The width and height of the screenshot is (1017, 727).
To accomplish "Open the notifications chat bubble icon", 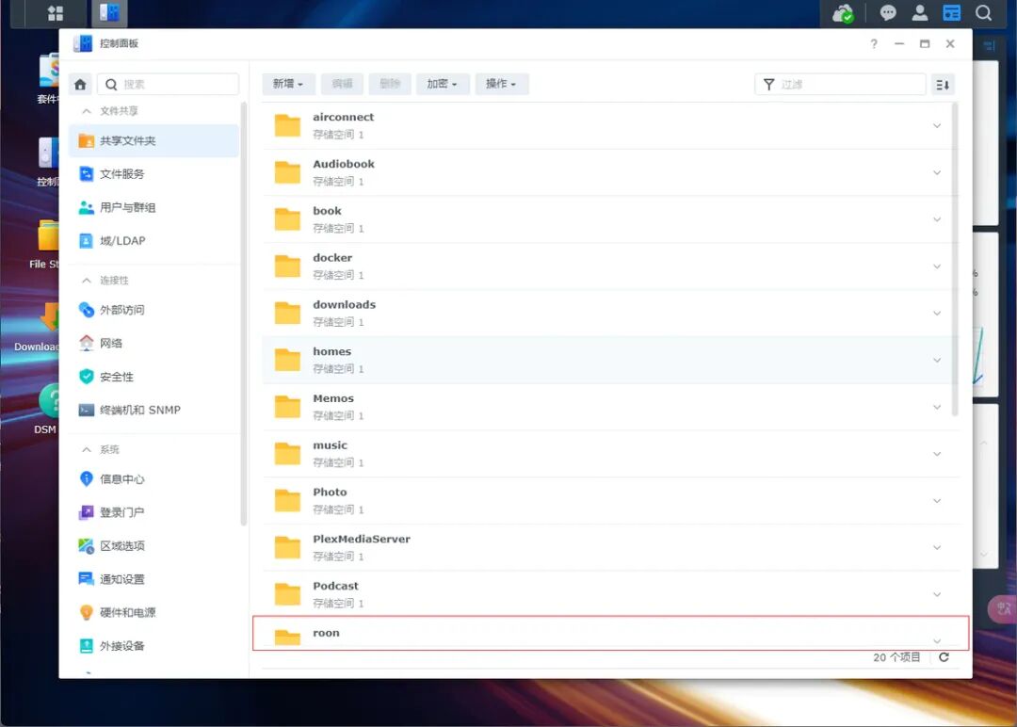I will click(x=888, y=13).
